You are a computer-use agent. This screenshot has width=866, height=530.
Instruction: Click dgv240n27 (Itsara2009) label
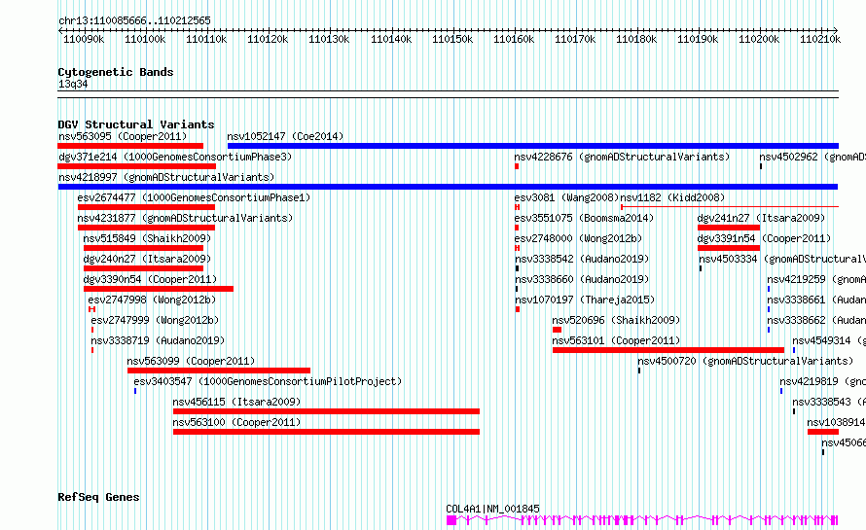148,259
